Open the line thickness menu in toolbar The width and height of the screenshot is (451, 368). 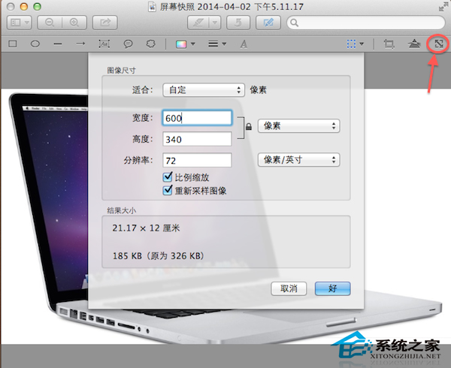tap(216, 44)
